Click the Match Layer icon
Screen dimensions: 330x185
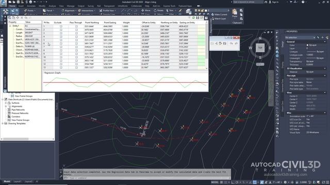click(212, 18)
